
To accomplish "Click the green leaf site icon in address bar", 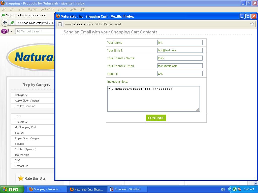I will pos(12,23).
